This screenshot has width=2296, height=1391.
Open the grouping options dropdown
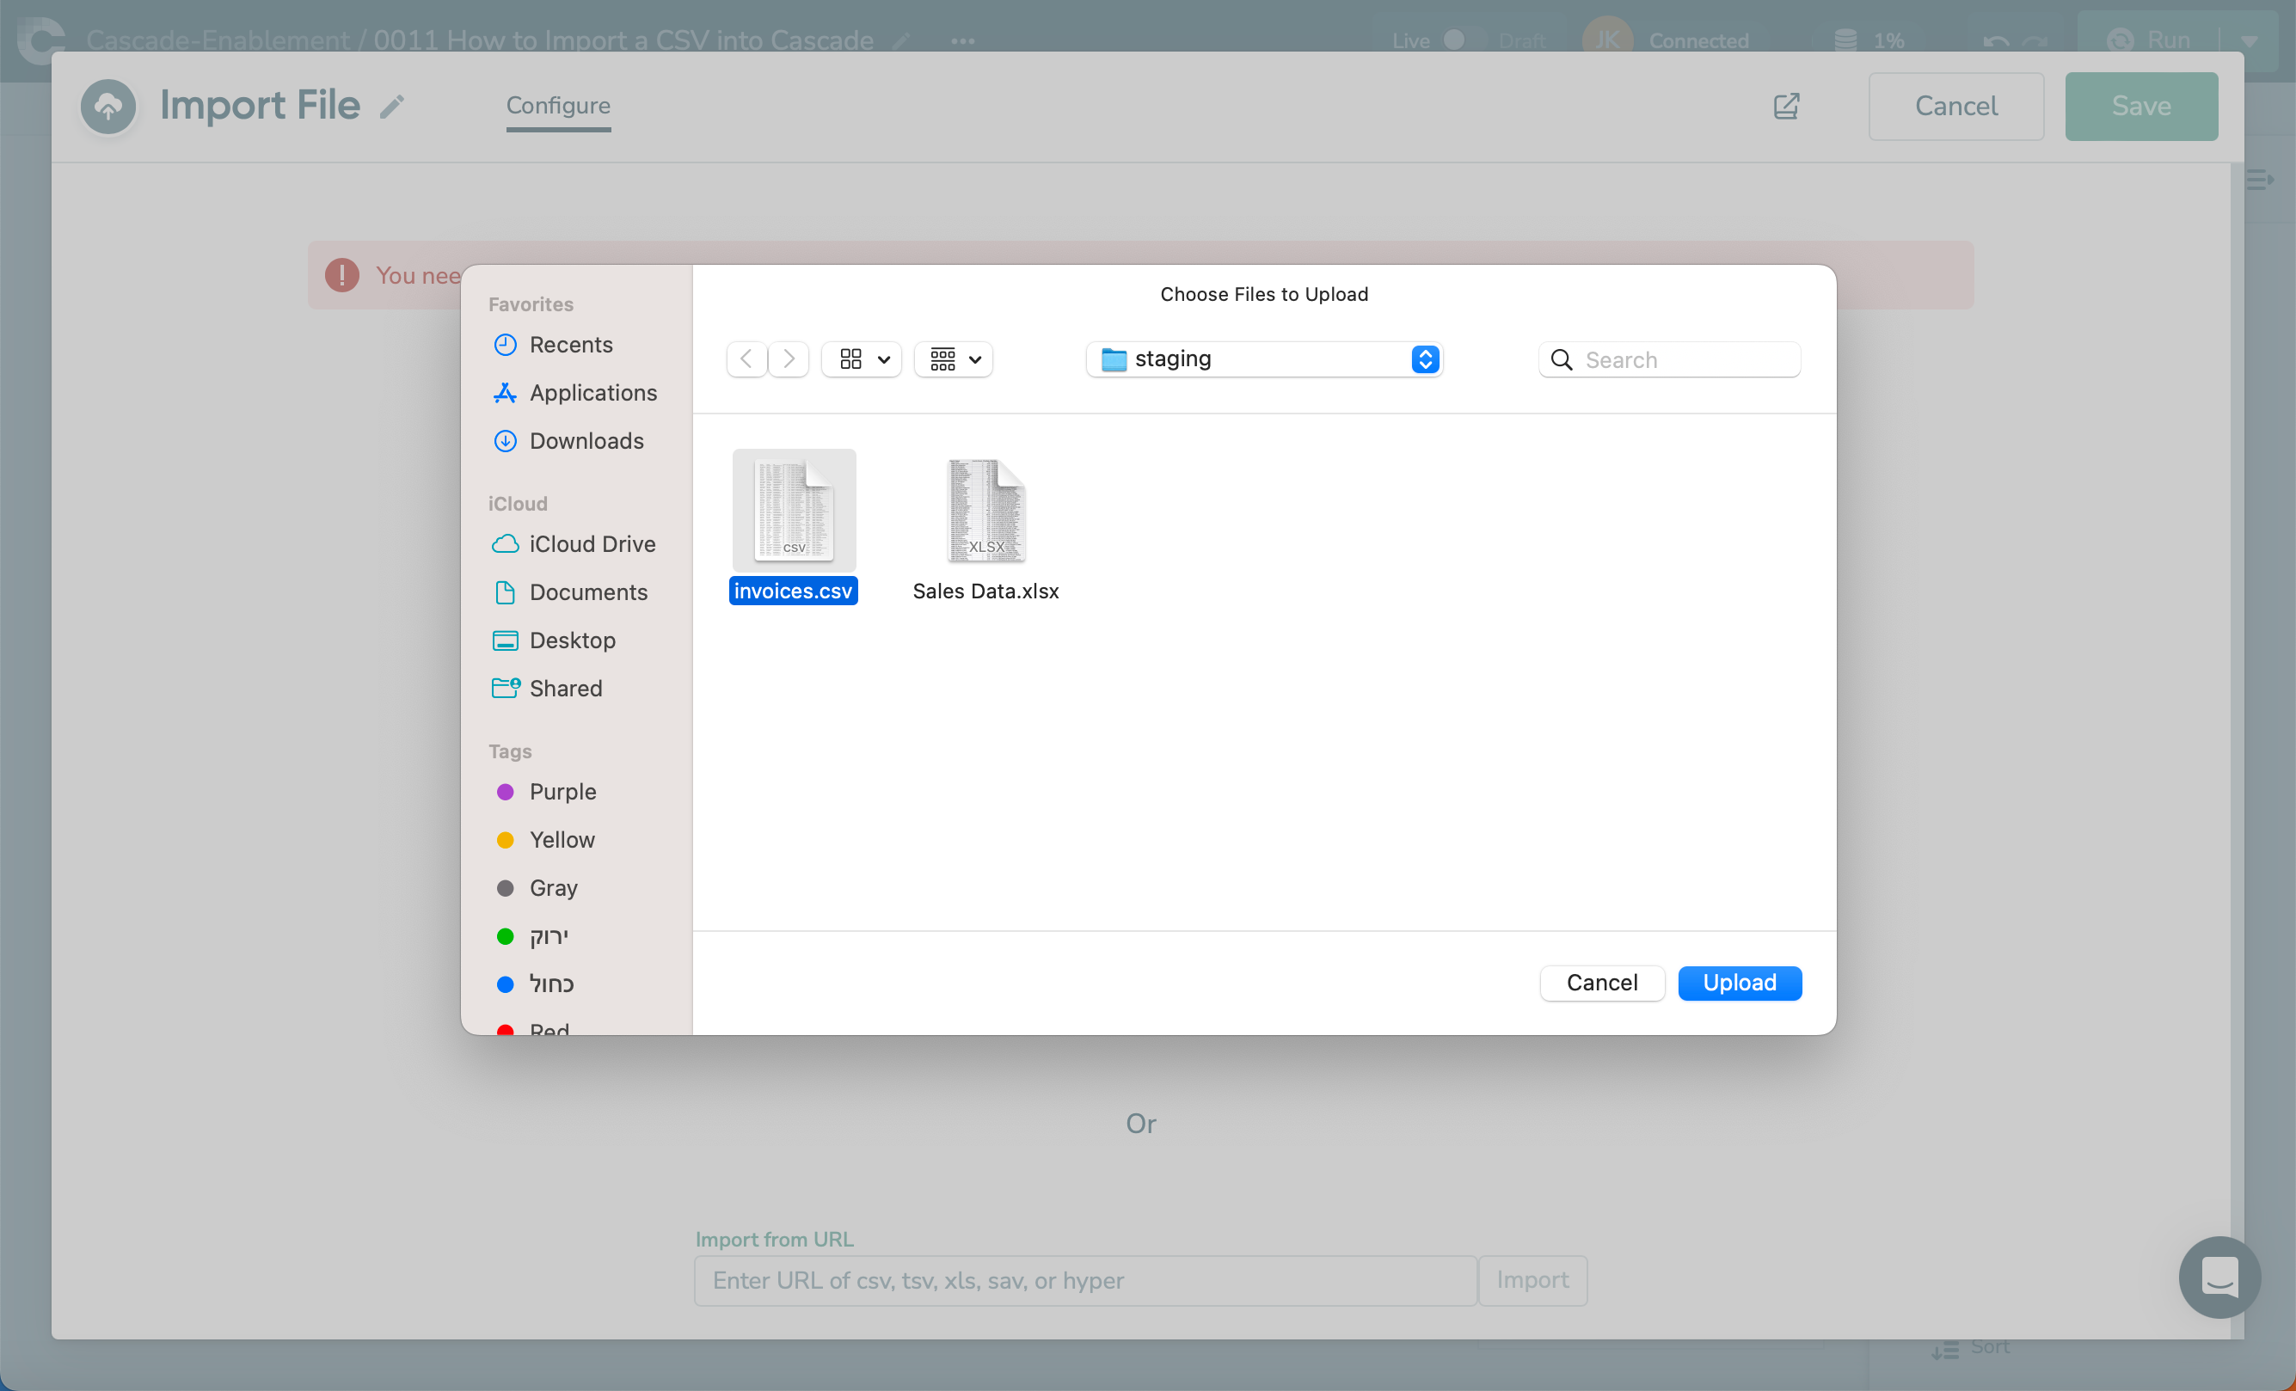tap(955, 358)
